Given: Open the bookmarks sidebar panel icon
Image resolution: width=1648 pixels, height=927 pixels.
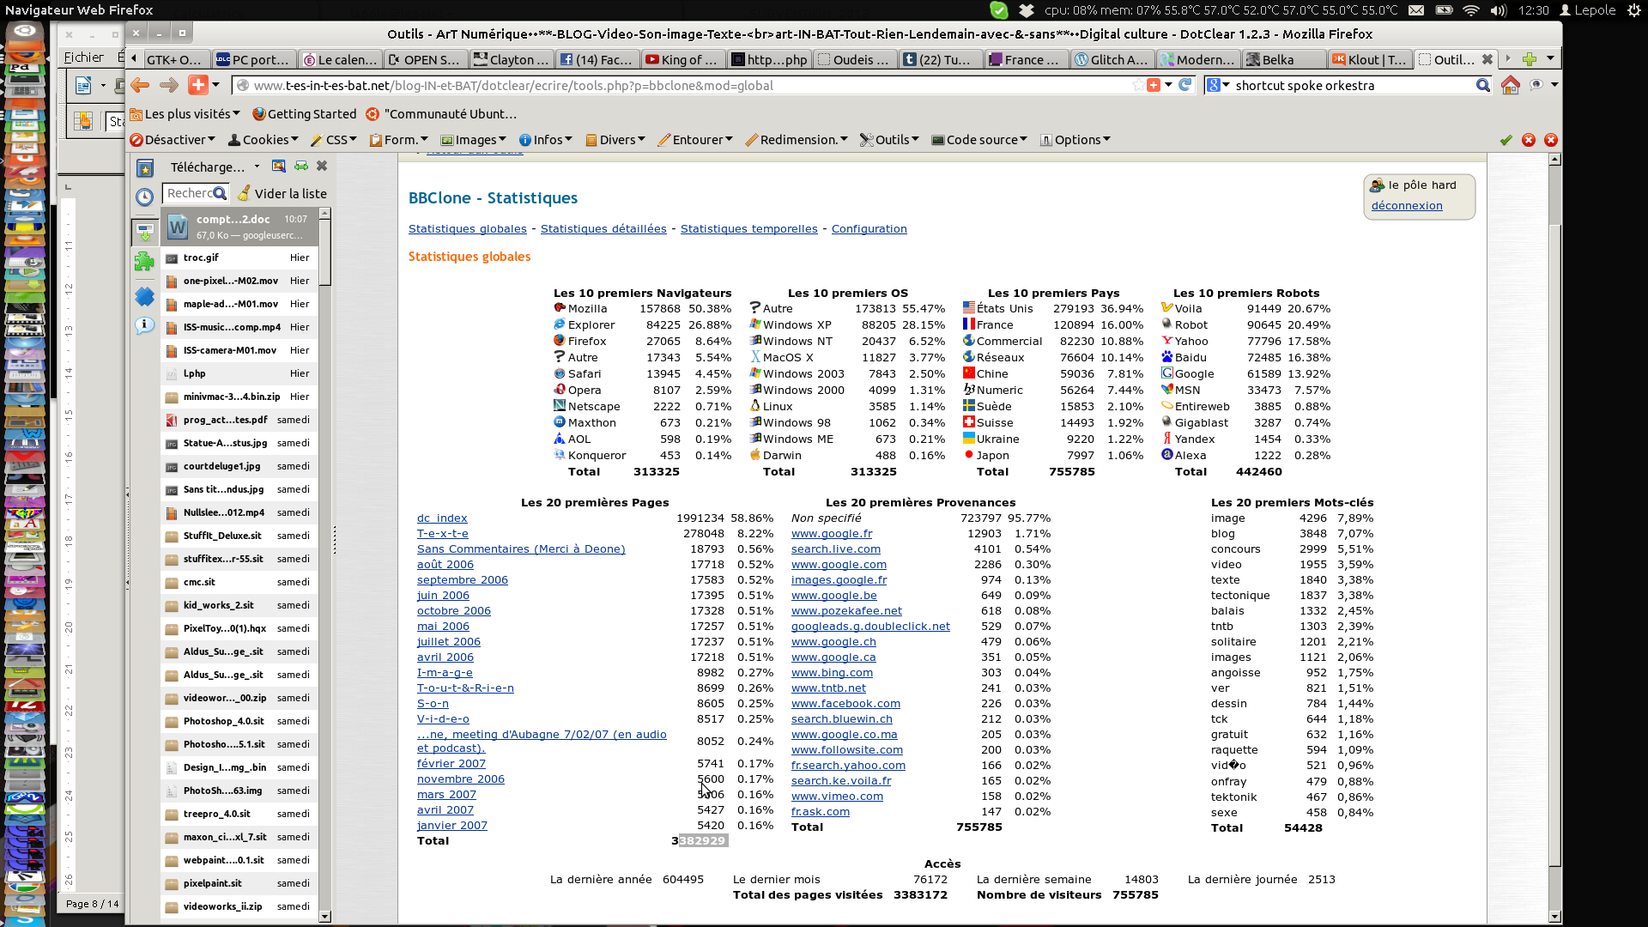Looking at the screenshot, I should coord(145,168).
